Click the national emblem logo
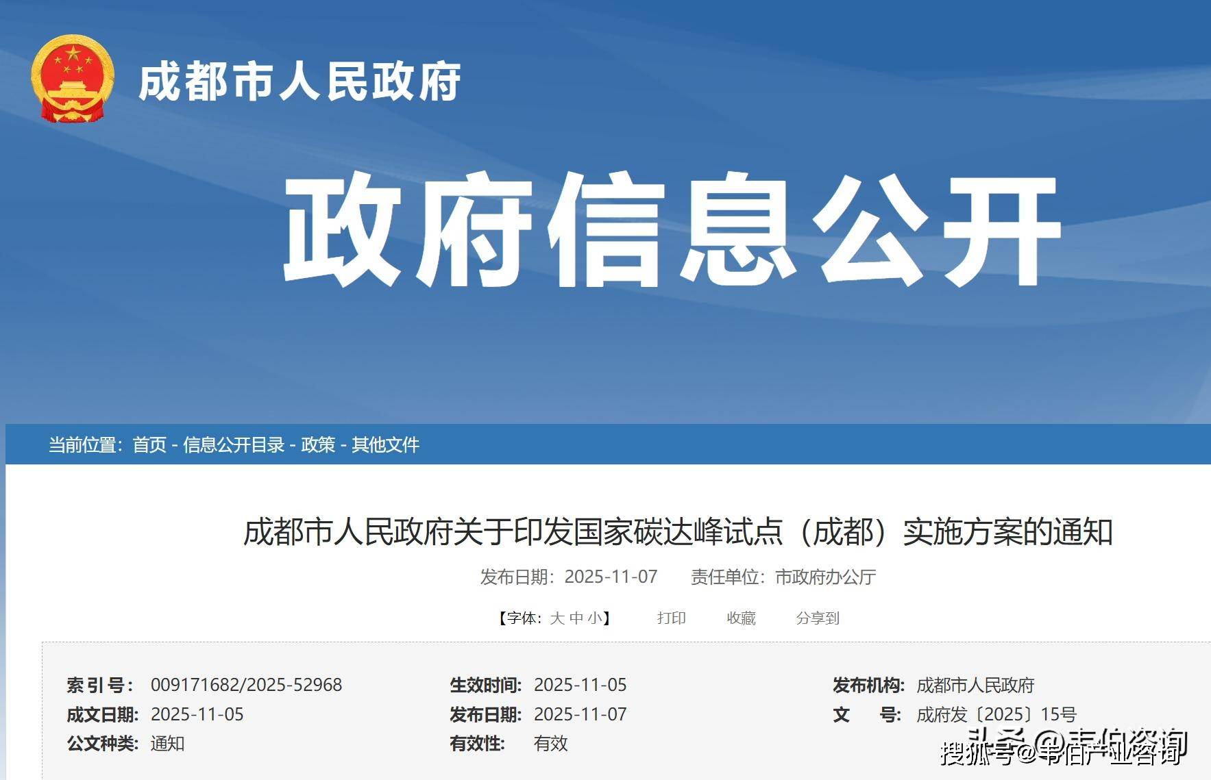This screenshot has height=780, width=1211. tap(72, 79)
